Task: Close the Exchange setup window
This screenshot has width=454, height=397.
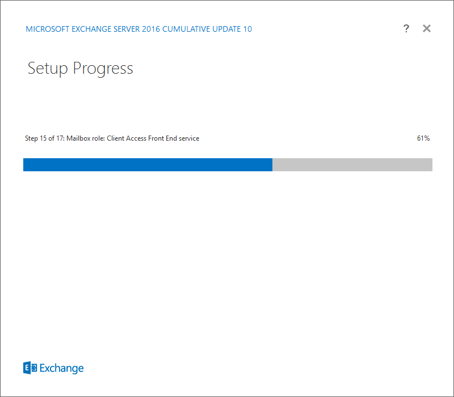Action: point(427,28)
